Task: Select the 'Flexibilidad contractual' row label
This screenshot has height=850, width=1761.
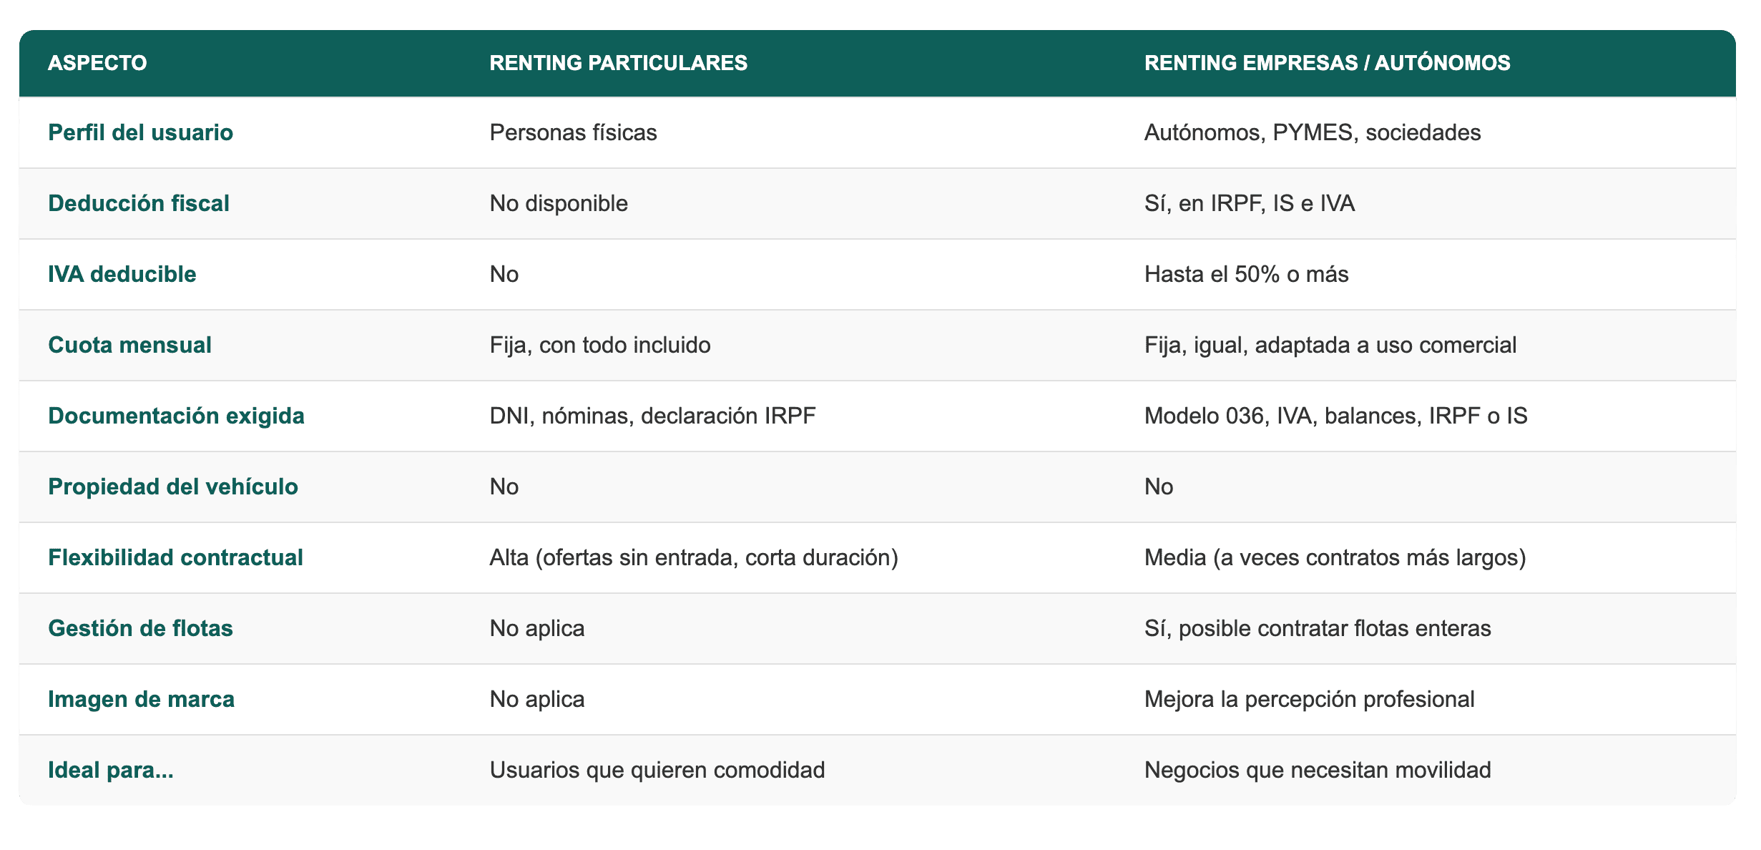Action: pyautogui.click(x=175, y=557)
